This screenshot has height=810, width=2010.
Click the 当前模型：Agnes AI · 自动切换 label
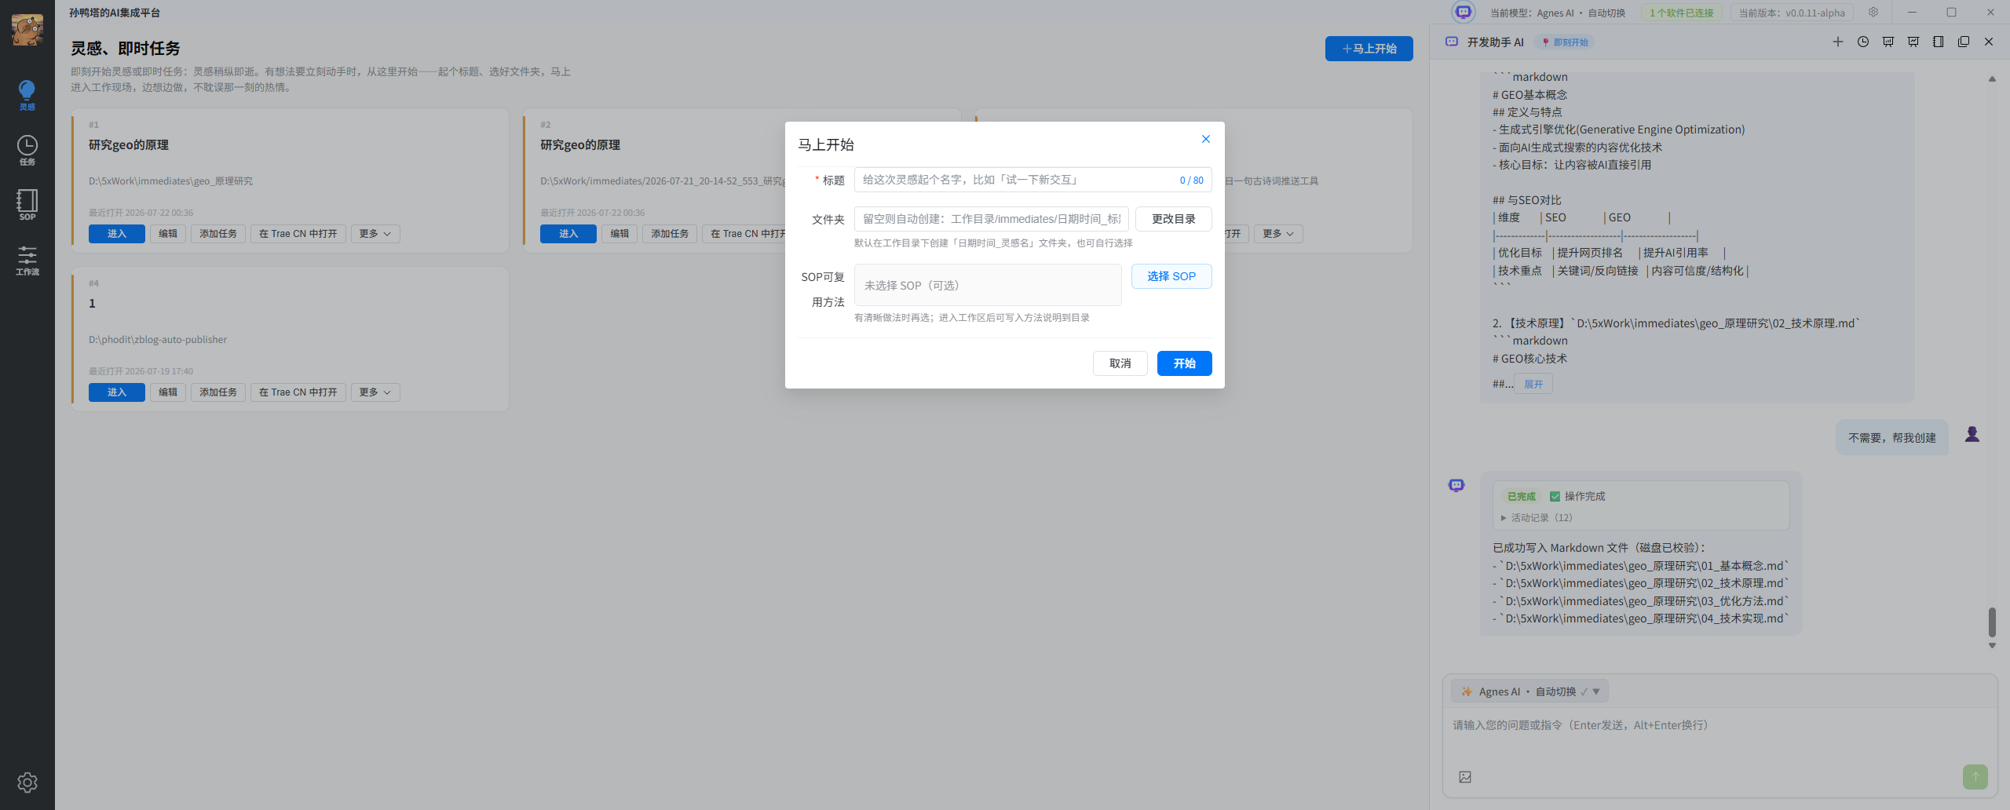(1558, 13)
